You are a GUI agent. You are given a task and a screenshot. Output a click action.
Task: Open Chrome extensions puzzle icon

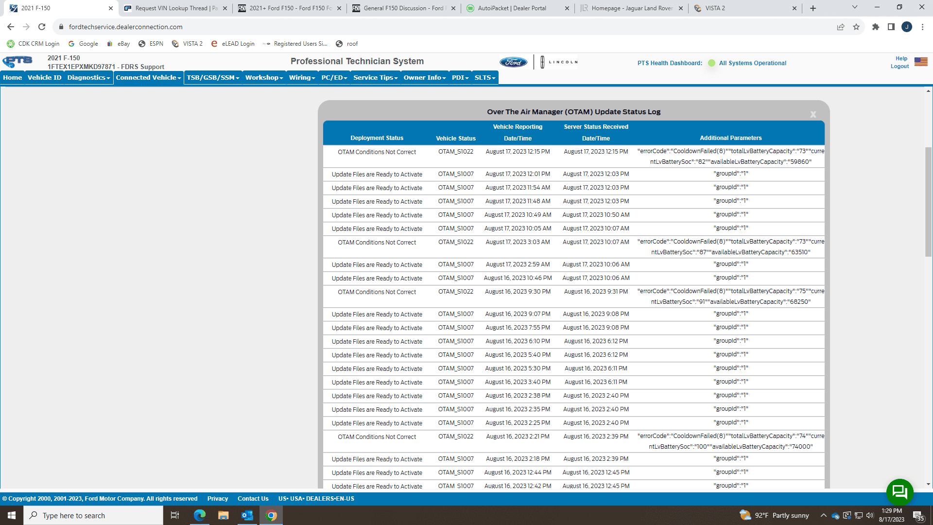(875, 27)
